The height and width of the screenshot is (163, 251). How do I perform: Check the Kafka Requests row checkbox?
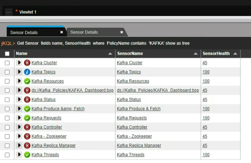click(7, 118)
